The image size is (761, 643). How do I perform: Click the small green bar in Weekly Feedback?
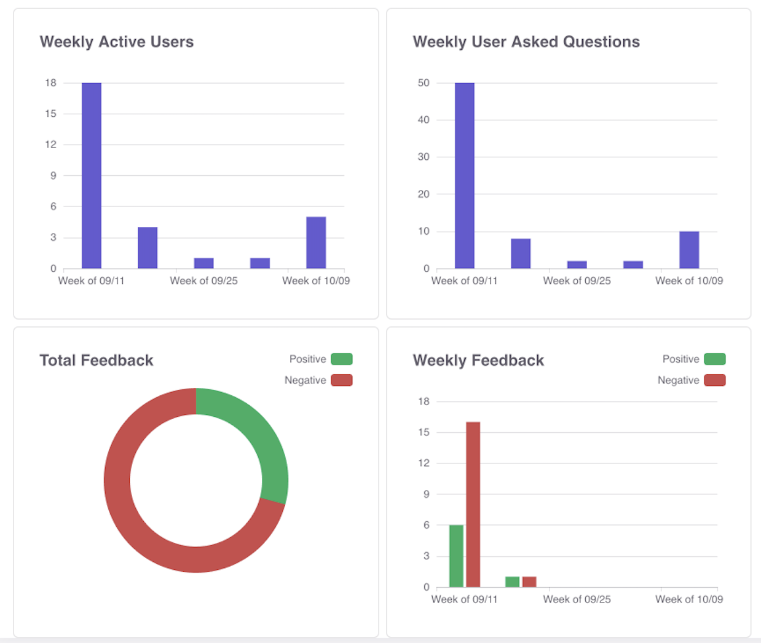512,582
